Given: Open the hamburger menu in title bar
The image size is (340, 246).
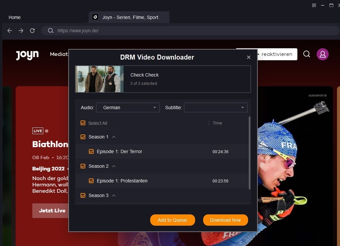Looking at the screenshot, I should point(314,5).
